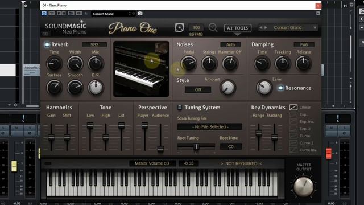Click the Harmonics Shift fader

(x=67, y=137)
